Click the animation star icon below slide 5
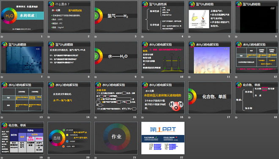This screenshot has height=159, width=279. pos(189,37)
